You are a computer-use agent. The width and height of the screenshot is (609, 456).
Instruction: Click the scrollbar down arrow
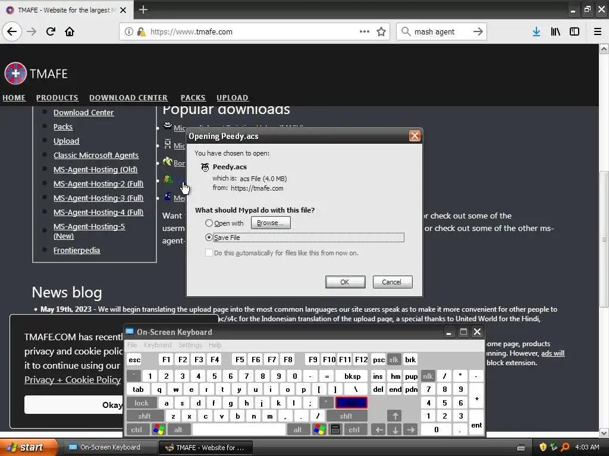[604, 433]
